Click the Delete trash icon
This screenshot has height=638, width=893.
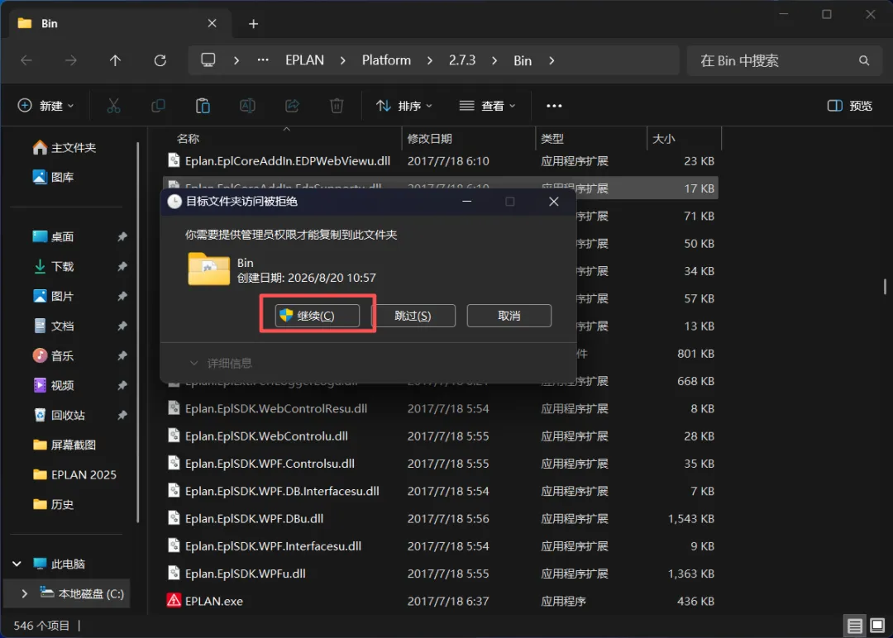[337, 106]
